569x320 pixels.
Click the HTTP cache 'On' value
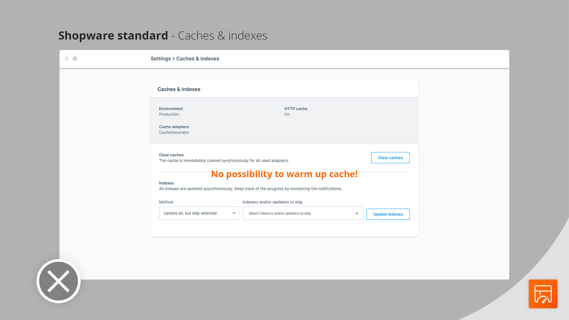287,114
